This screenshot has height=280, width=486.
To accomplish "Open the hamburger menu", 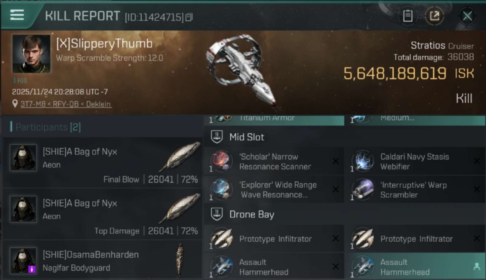I will point(17,15).
